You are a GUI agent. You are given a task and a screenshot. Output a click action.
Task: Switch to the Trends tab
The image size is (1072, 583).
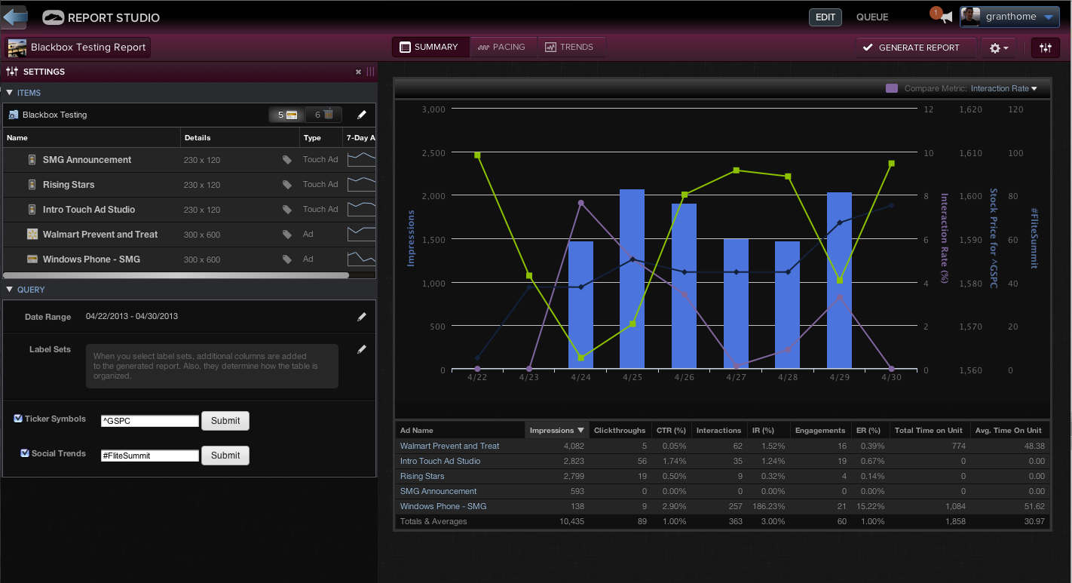(x=570, y=47)
